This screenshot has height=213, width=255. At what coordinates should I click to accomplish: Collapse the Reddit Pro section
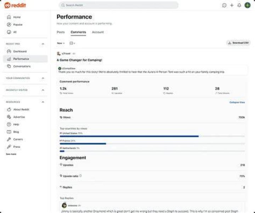coord(43,44)
